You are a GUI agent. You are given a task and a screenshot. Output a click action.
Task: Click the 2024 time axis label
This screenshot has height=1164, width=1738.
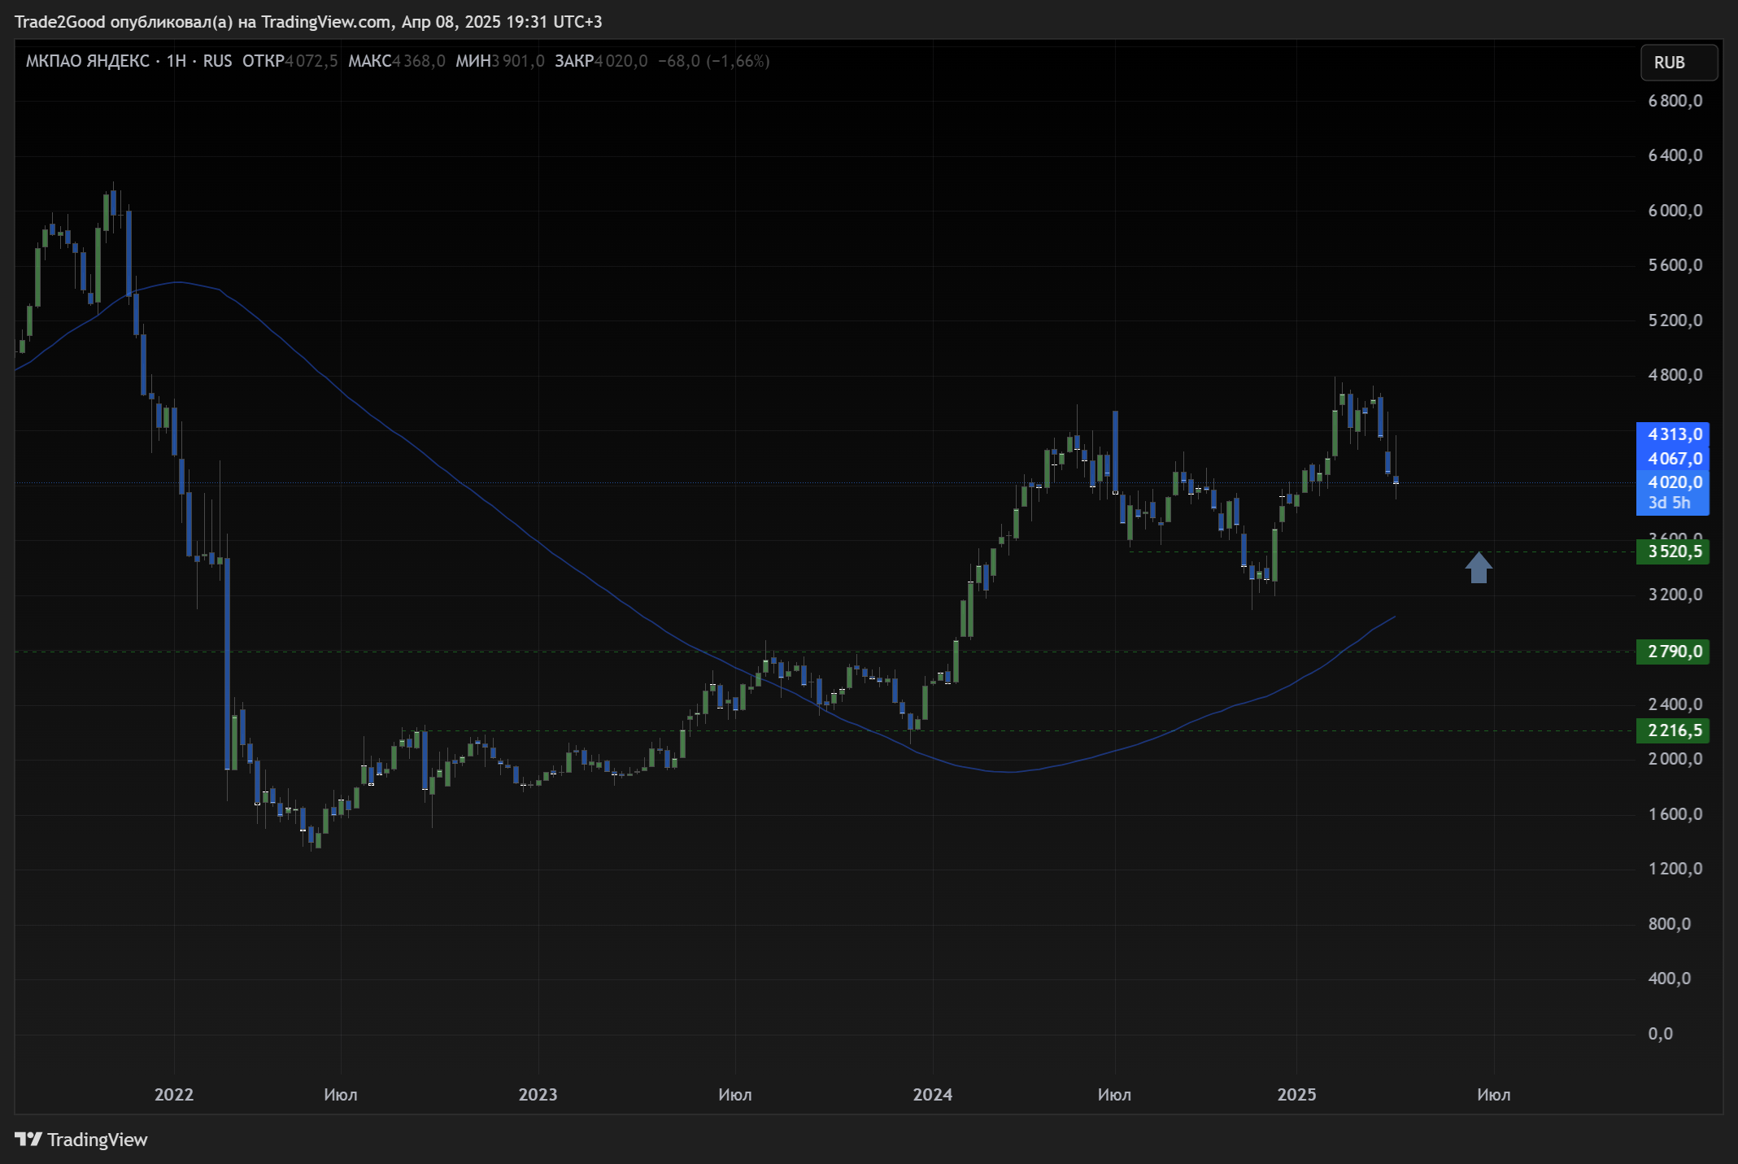[932, 1094]
